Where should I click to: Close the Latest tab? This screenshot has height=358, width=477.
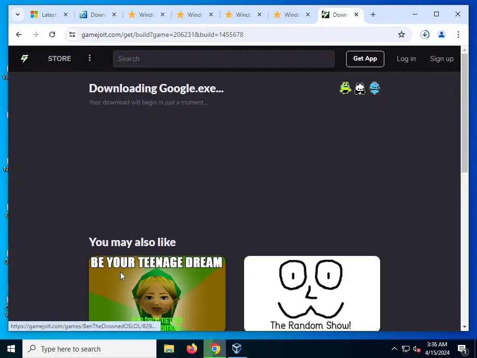pyautogui.click(x=65, y=14)
